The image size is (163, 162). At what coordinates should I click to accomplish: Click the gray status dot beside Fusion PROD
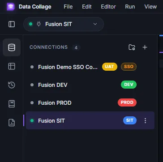pyautogui.click(x=32, y=102)
